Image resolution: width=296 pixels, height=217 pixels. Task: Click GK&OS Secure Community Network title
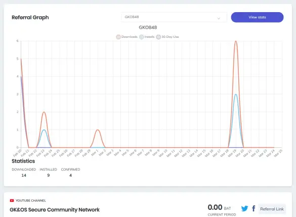coord(55,209)
